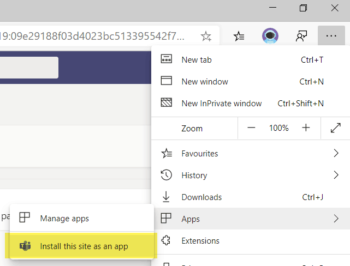This screenshot has height=266, width=350.
Task: Select New tab from the menu
Action: (x=197, y=60)
